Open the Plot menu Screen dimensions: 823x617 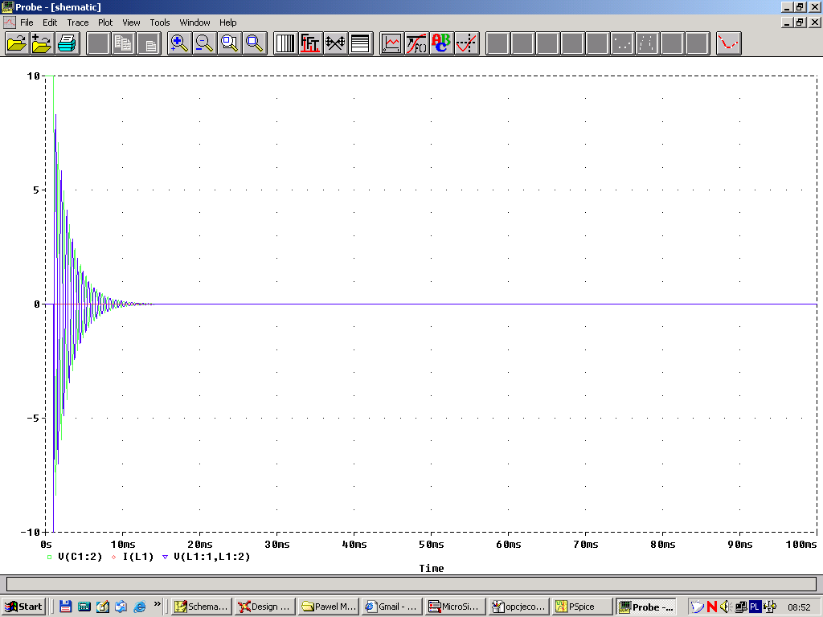[105, 22]
